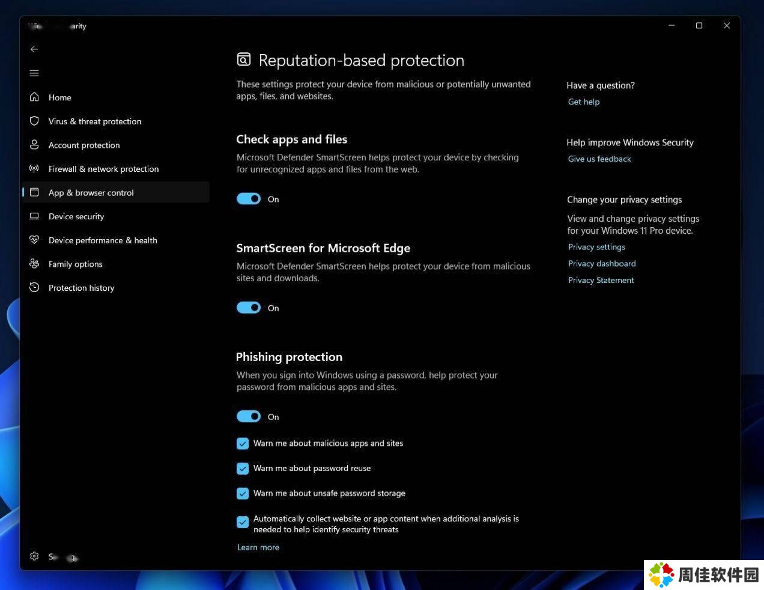Open Device security section
This screenshot has width=764, height=590.
point(116,216)
